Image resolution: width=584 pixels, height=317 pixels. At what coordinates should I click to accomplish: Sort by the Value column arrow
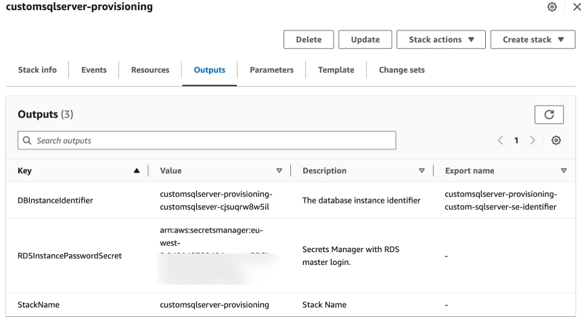coord(279,171)
